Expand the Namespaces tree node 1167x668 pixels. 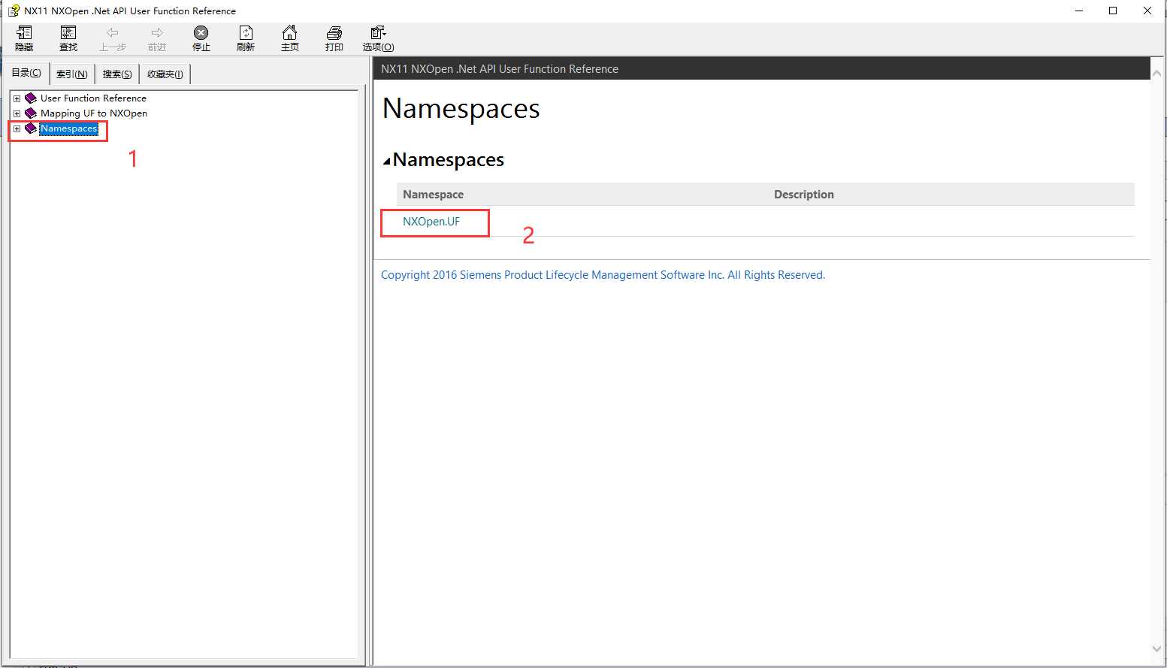(17, 128)
